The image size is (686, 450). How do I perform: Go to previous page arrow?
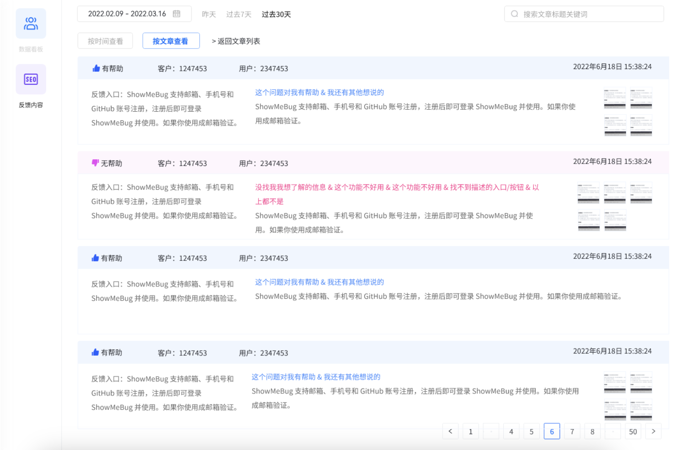pos(450,431)
